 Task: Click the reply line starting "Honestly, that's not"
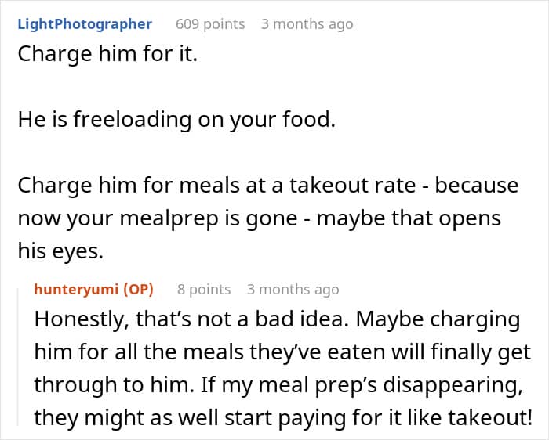(x=277, y=320)
